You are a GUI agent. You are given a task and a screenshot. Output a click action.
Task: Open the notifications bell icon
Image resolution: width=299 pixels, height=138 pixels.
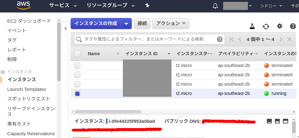point(215,6)
